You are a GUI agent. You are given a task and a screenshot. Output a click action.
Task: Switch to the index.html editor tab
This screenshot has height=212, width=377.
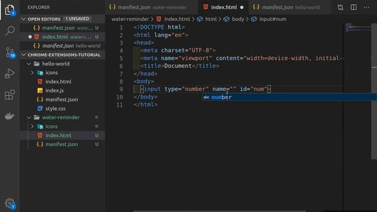point(224,7)
